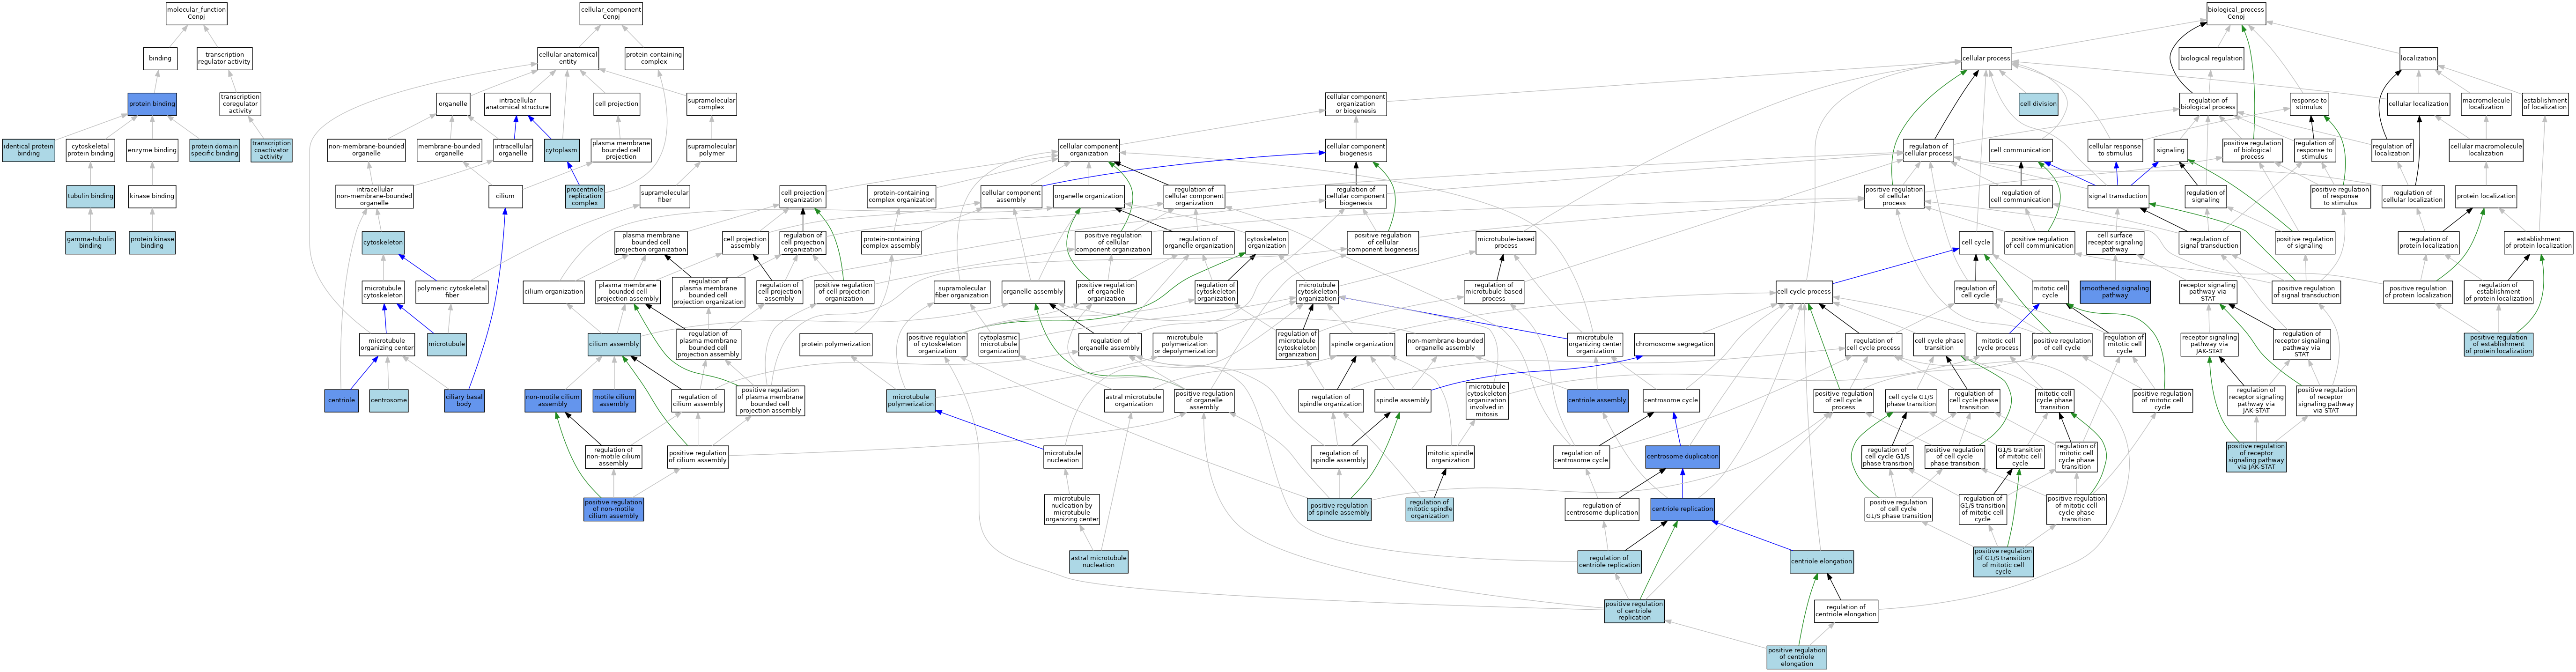Click 'positive regulation of G1/S transition' node
This screenshot has width=2576, height=672.
(x=2003, y=561)
